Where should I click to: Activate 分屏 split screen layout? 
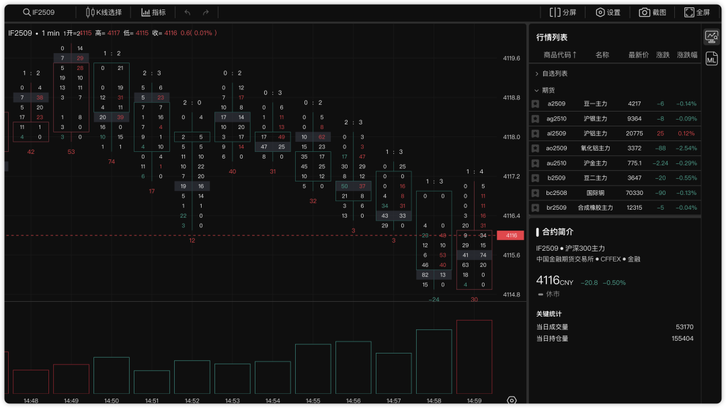click(563, 12)
